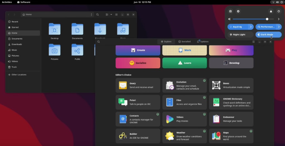
Task: Click Activities in the top bar
Action: point(7,2)
